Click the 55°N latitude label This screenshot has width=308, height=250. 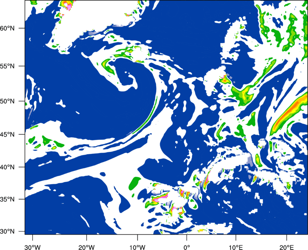(7, 66)
